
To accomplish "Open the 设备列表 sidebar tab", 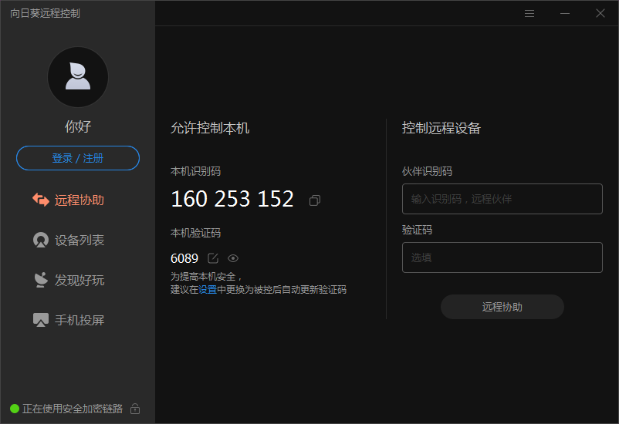I will 68,240.
